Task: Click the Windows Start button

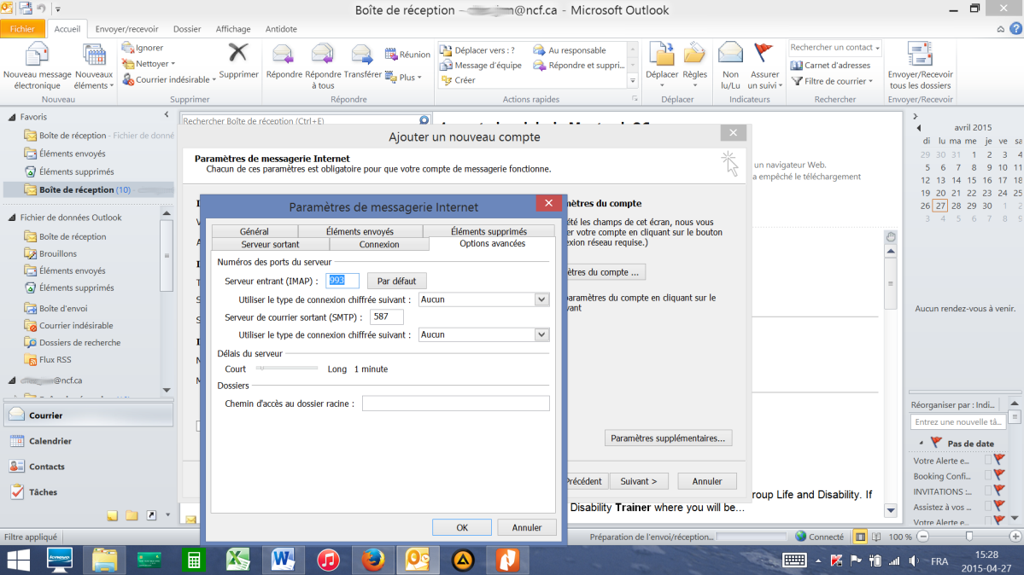Action: 18,560
